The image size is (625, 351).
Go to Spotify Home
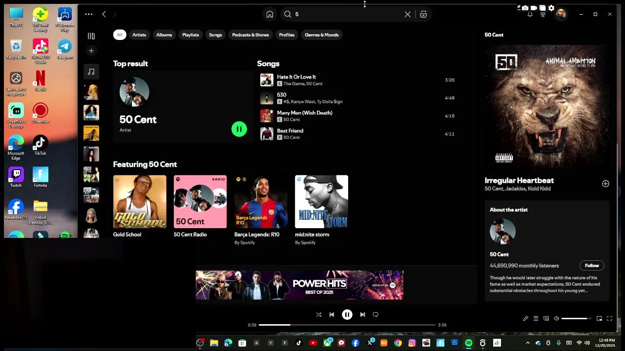(x=270, y=14)
